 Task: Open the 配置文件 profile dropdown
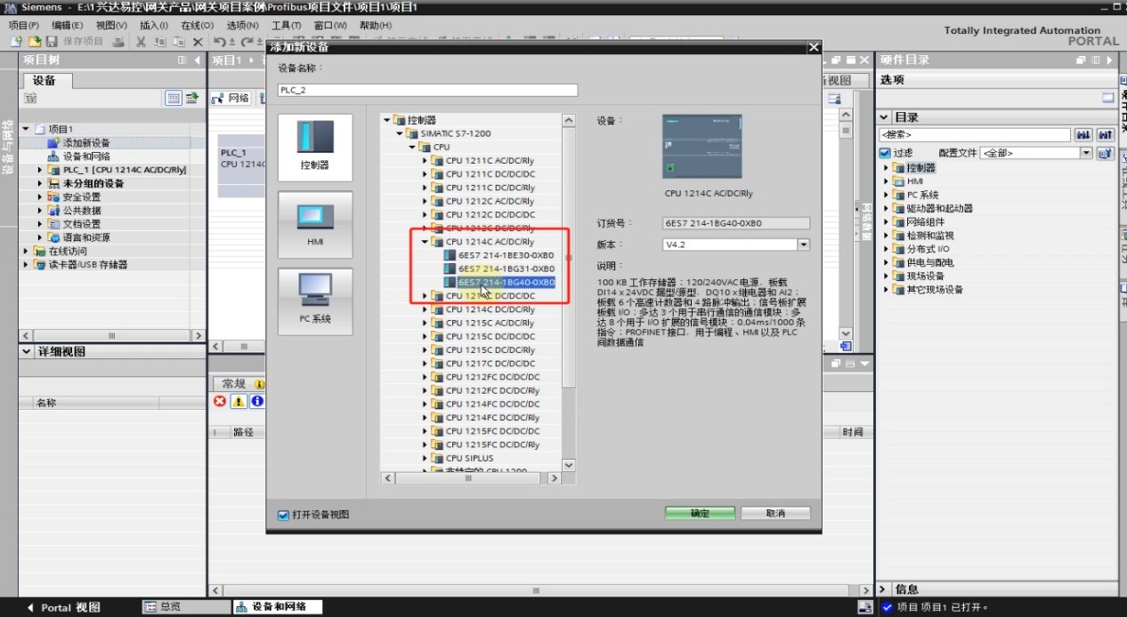1085,153
